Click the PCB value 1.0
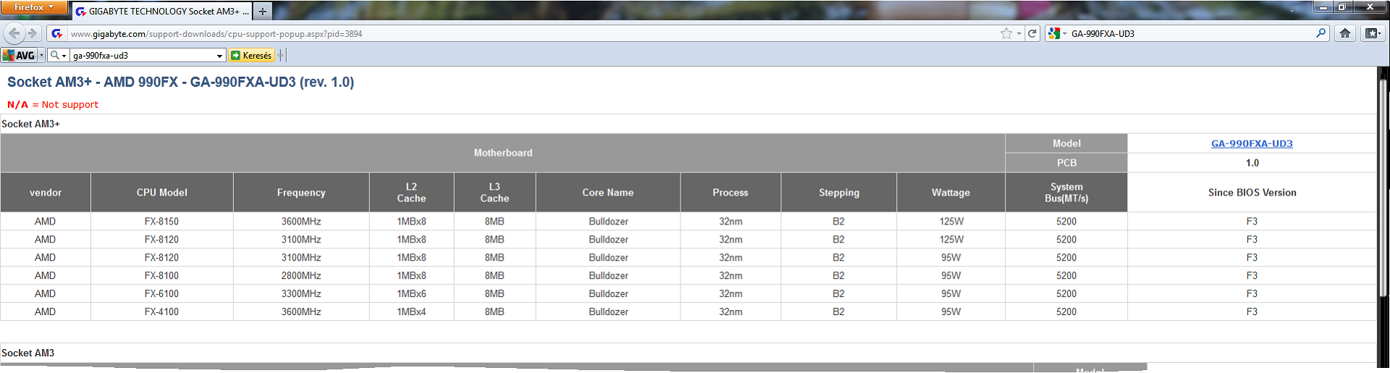1390x373 pixels. pyautogui.click(x=1252, y=163)
